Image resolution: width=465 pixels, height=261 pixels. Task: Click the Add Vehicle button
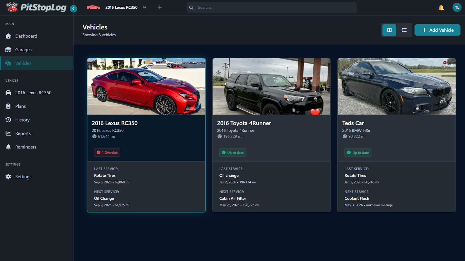point(437,30)
